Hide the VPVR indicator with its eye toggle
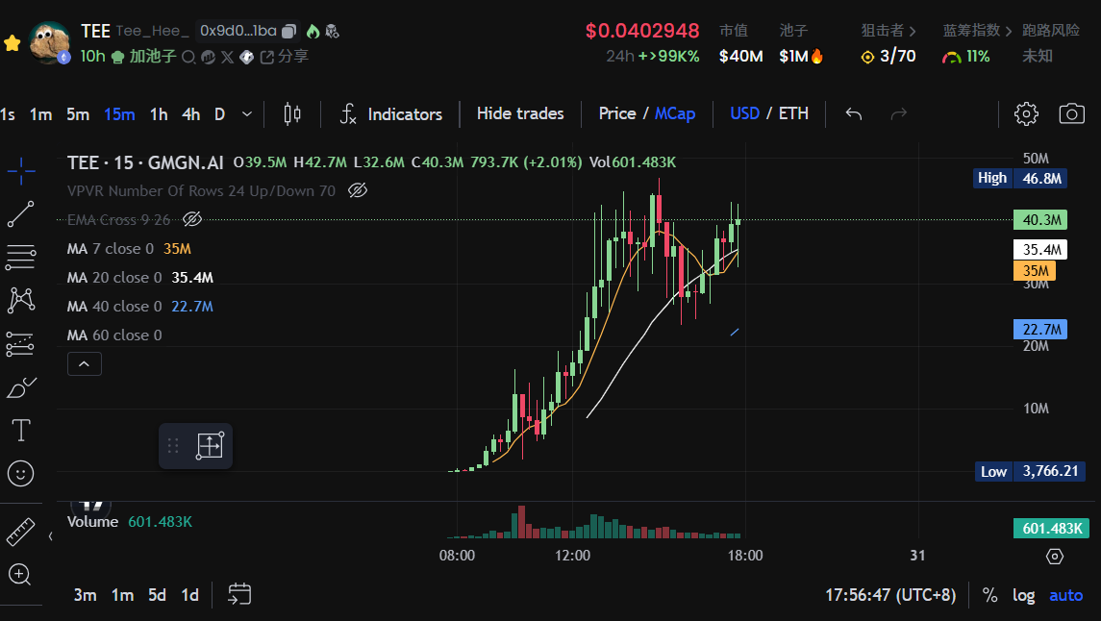 coord(358,190)
